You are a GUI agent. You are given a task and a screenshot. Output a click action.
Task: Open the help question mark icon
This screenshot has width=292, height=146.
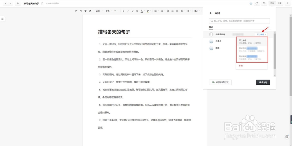pos(287,137)
